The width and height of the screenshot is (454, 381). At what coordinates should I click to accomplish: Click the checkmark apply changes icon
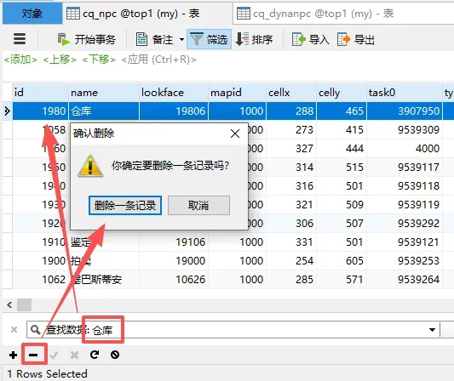coord(54,355)
